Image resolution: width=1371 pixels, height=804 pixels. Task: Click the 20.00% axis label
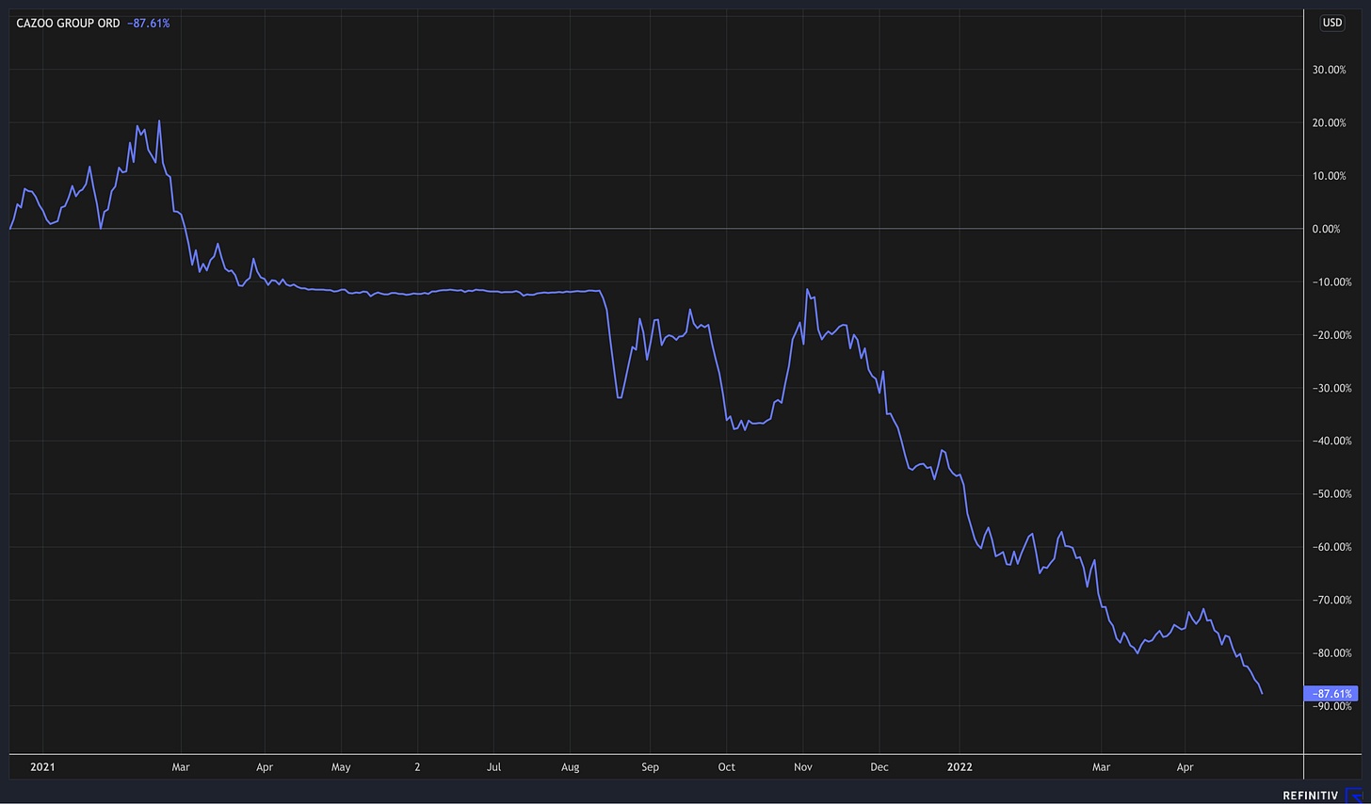tap(1329, 123)
